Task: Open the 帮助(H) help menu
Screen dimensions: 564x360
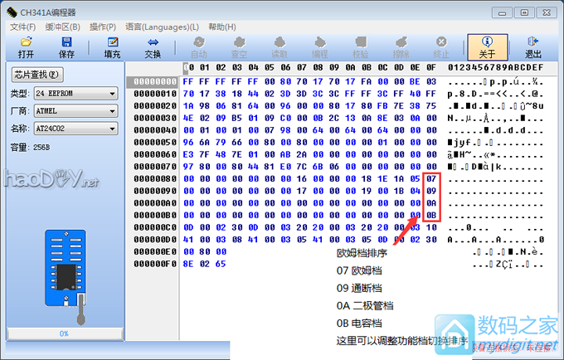Action: pyautogui.click(x=221, y=27)
